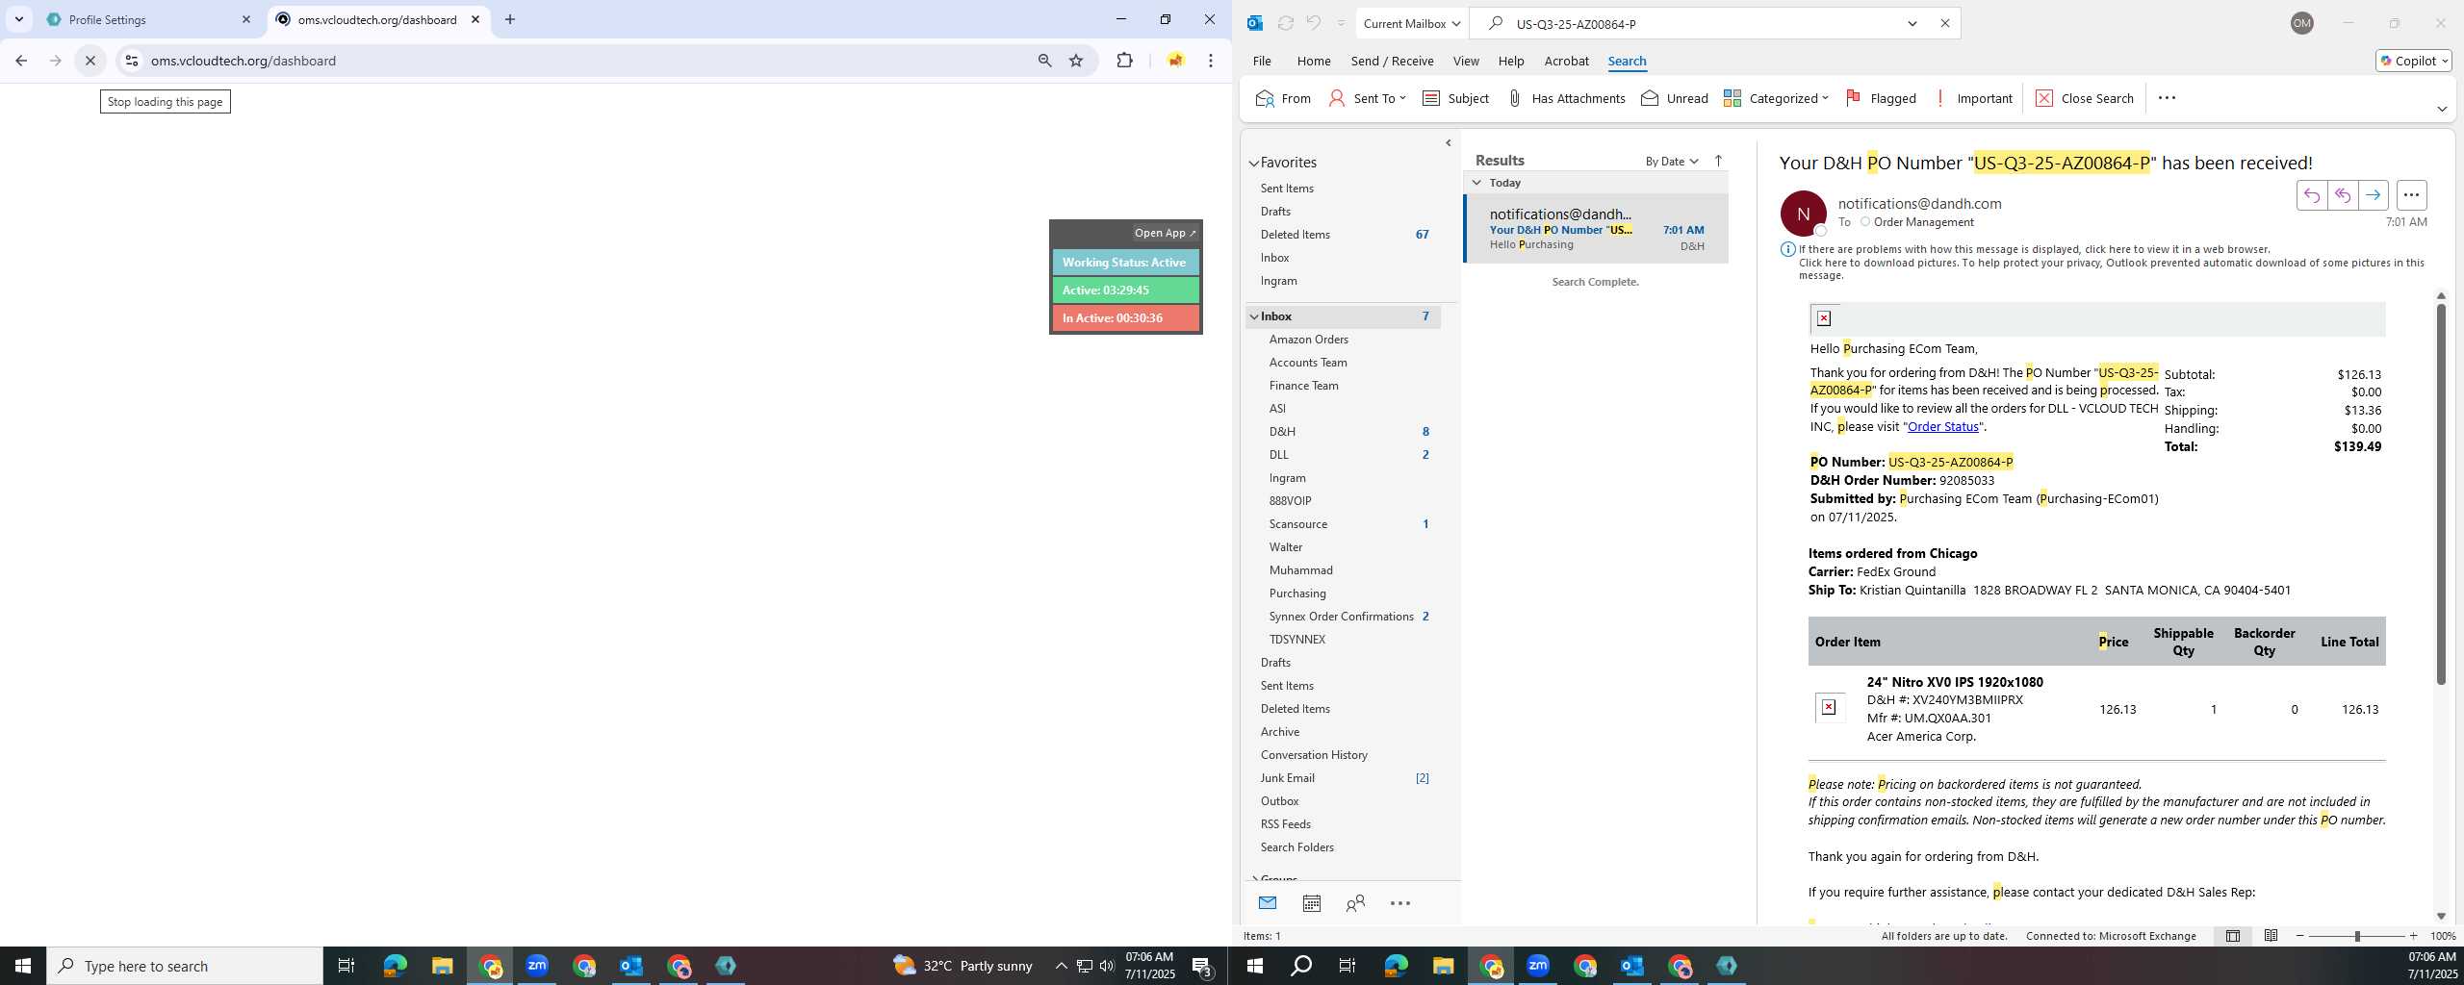Open the Calendar icon in the Outlook navigation bar
Viewport: 2464px width, 985px height.
(1311, 902)
